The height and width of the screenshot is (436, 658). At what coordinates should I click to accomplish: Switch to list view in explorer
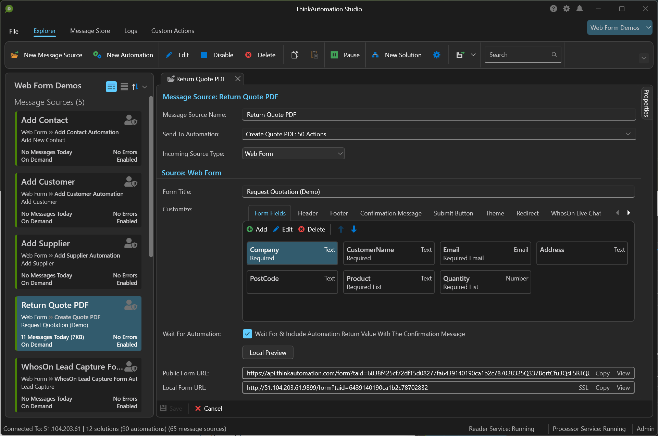(x=124, y=87)
